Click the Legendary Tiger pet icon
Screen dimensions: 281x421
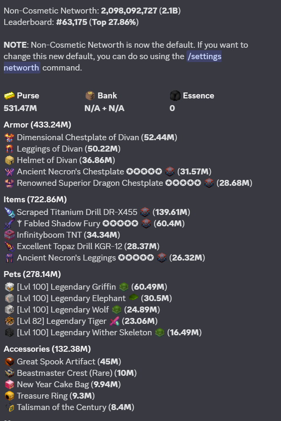coord(9,321)
